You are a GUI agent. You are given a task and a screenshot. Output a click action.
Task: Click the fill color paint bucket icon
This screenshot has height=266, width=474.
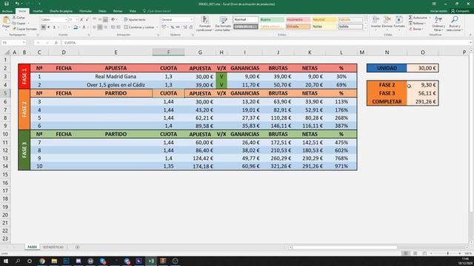coord(76,27)
